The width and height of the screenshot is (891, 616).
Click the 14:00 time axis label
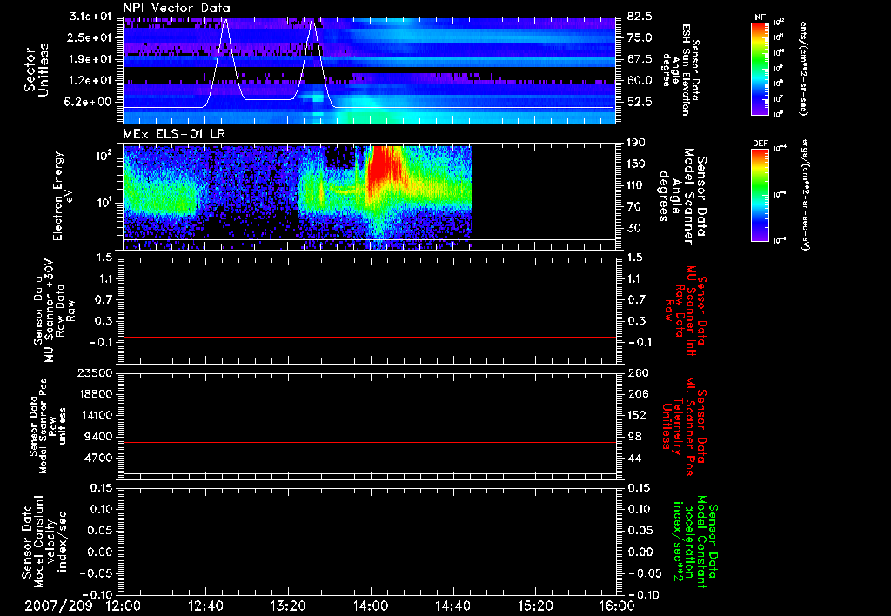point(371,606)
